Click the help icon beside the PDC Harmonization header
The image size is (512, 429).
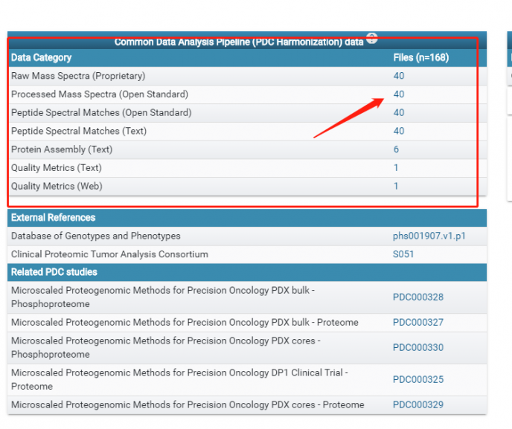[x=372, y=39]
